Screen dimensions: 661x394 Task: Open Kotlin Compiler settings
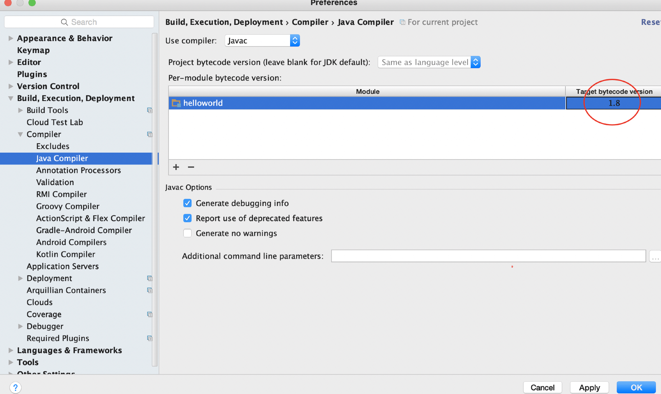(66, 254)
